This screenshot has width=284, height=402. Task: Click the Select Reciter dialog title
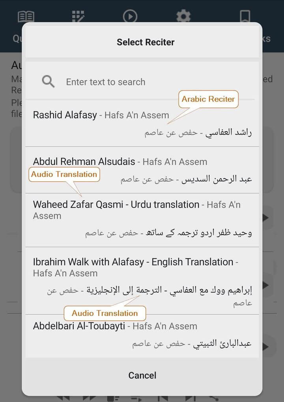(146, 42)
